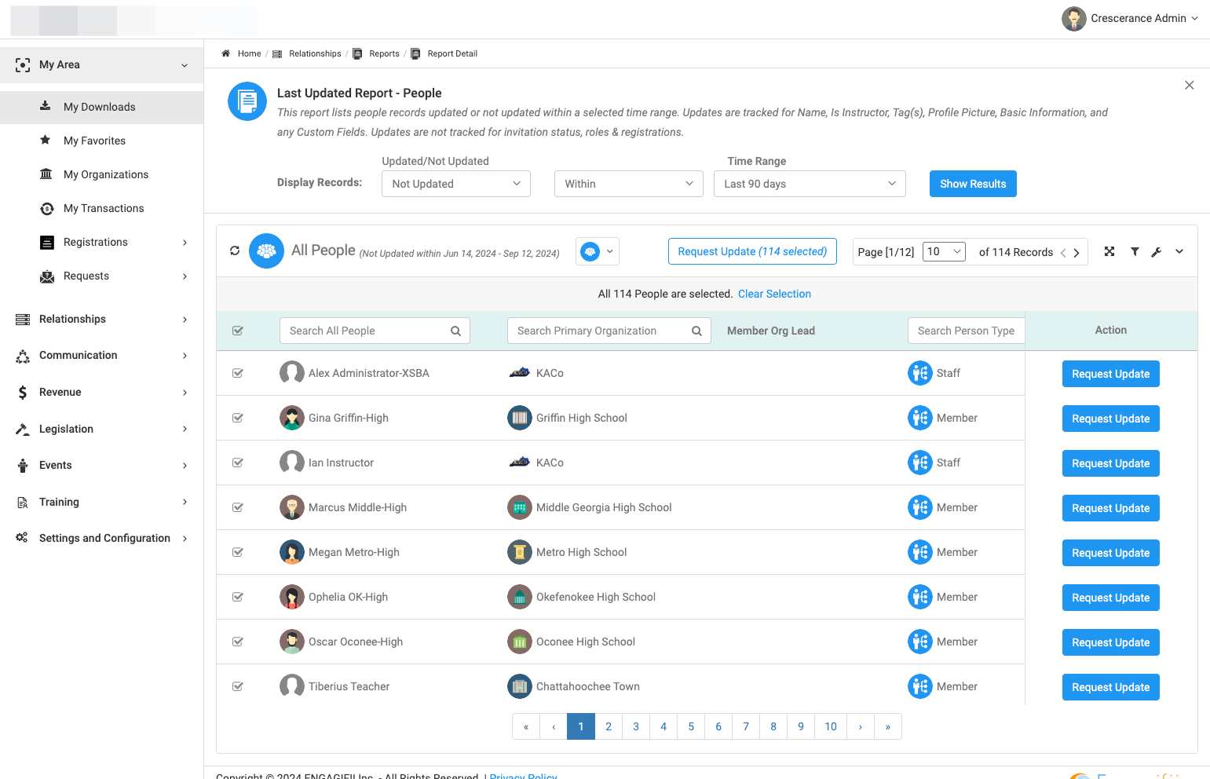Go to pagination page 5

691,726
